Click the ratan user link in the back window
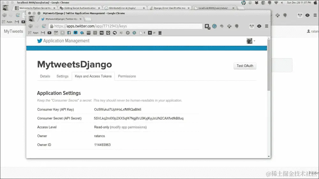 (x=313, y=31)
